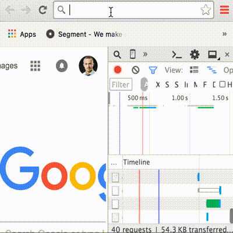Click the network Filter text field

click(x=121, y=84)
